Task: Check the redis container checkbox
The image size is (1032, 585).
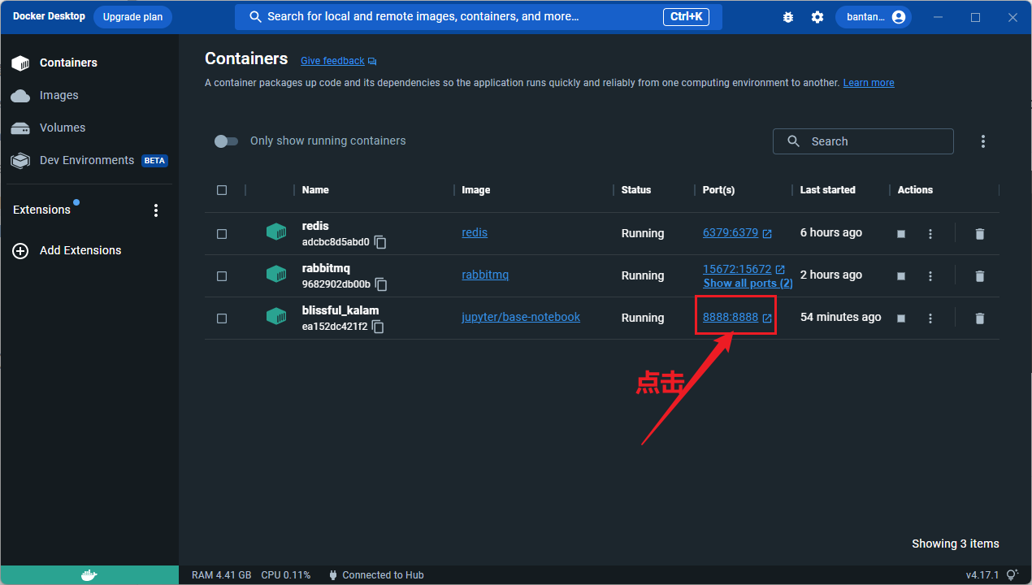Action: point(222,233)
